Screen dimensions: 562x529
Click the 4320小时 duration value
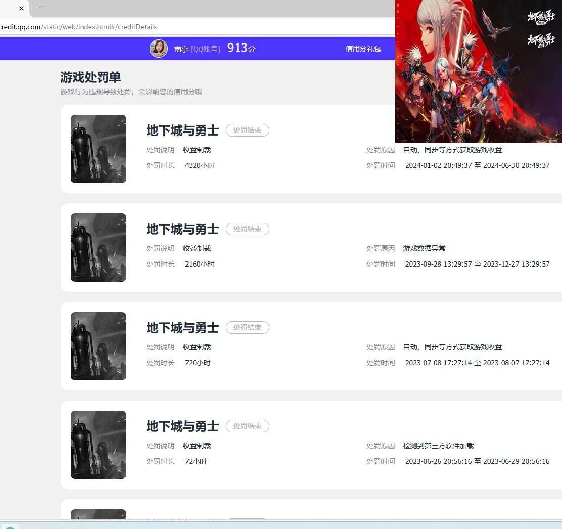coord(200,165)
